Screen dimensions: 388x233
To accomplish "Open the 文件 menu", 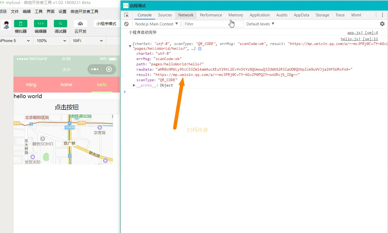I will [x=15, y=11].
